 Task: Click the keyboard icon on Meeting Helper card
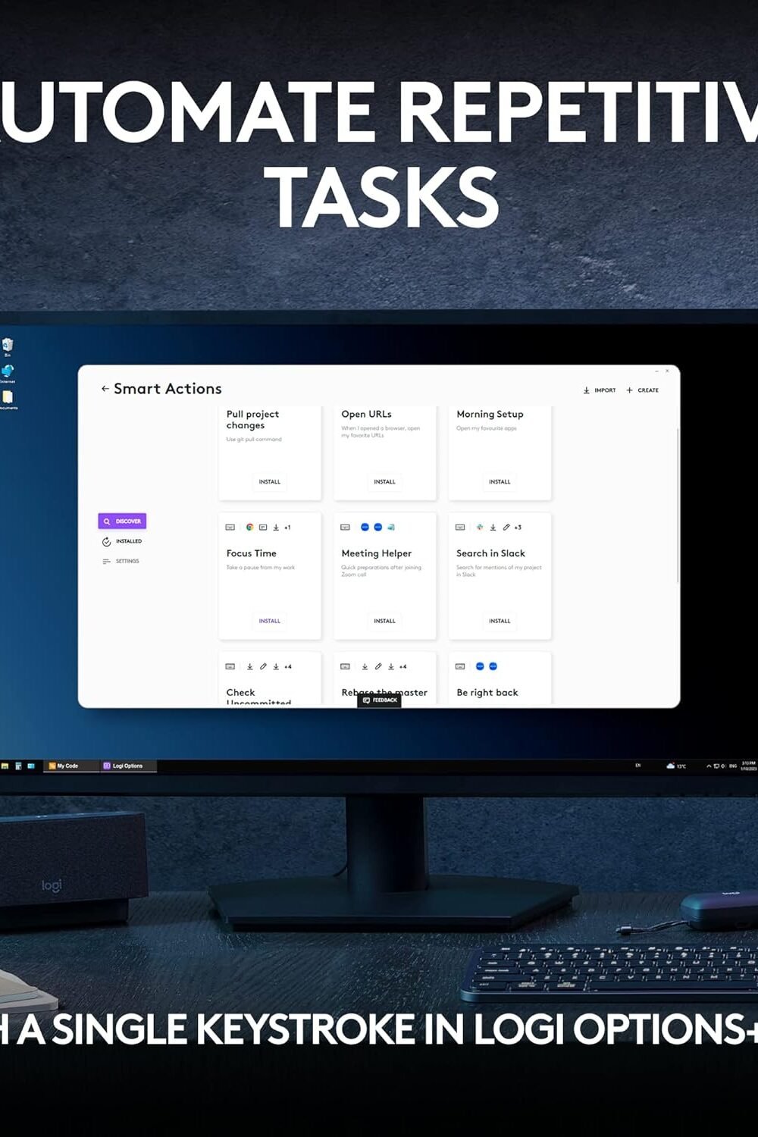click(x=345, y=528)
